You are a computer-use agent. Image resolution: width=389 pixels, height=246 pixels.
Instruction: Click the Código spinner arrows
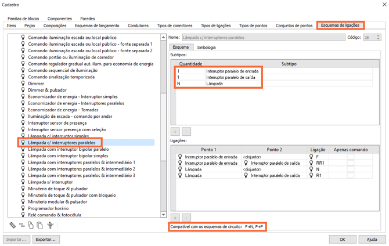[378, 37]
